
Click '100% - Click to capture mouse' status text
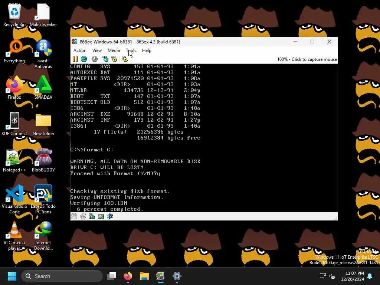307,59
